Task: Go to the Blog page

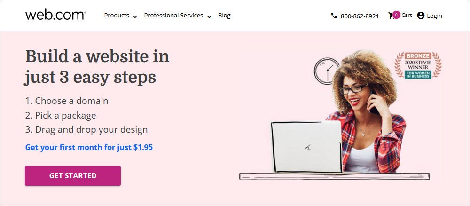Action: pos(224,16)
